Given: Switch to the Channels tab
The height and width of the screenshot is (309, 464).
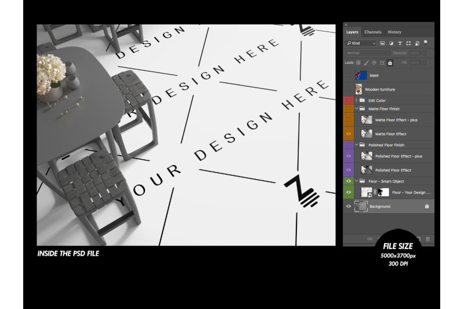Looking at the screenshot, I should coord(373,32).
